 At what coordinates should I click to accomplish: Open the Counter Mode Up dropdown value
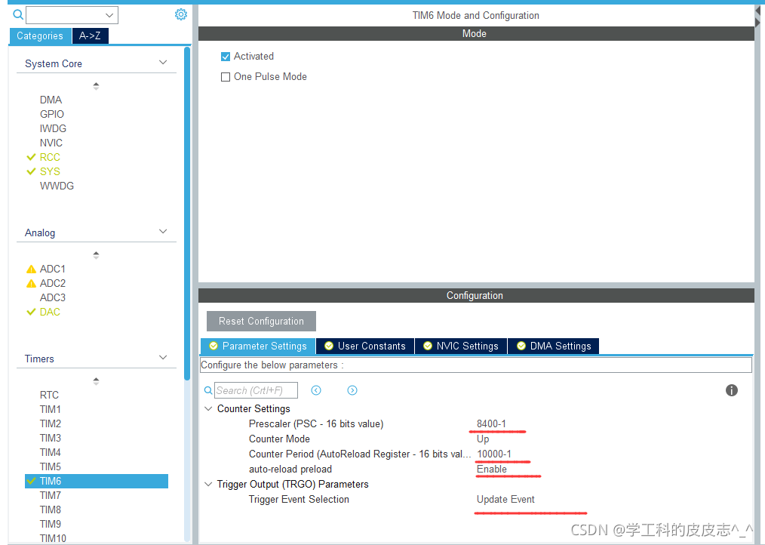click(483, 439)
